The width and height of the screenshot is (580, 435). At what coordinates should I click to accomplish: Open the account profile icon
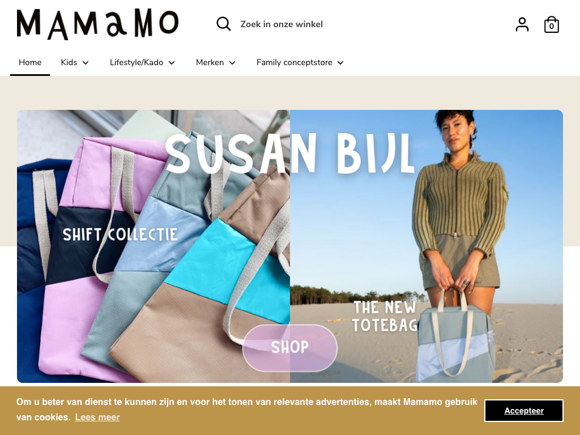tap(522, 24)
